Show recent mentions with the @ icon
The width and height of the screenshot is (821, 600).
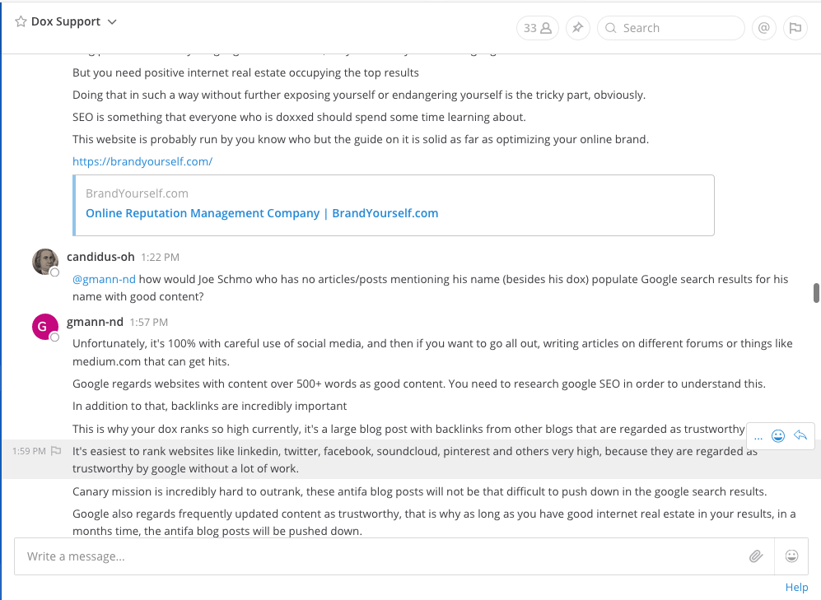coord(764,28)
